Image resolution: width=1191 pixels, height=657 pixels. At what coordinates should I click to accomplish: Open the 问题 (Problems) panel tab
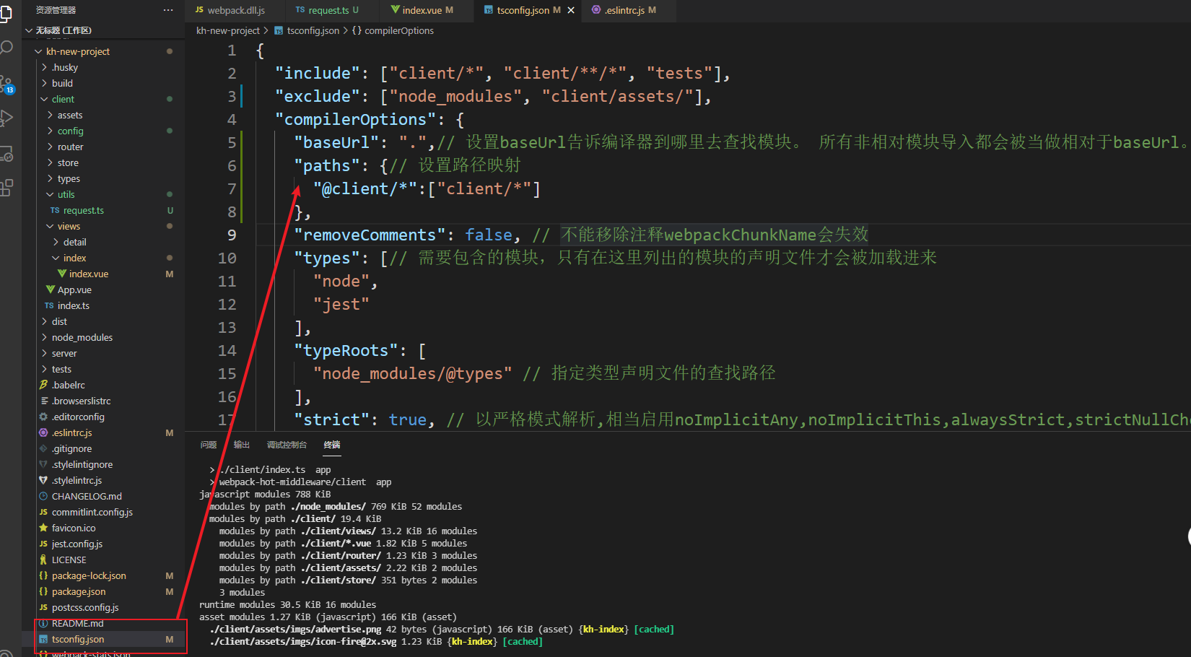(x=209, y=445)
